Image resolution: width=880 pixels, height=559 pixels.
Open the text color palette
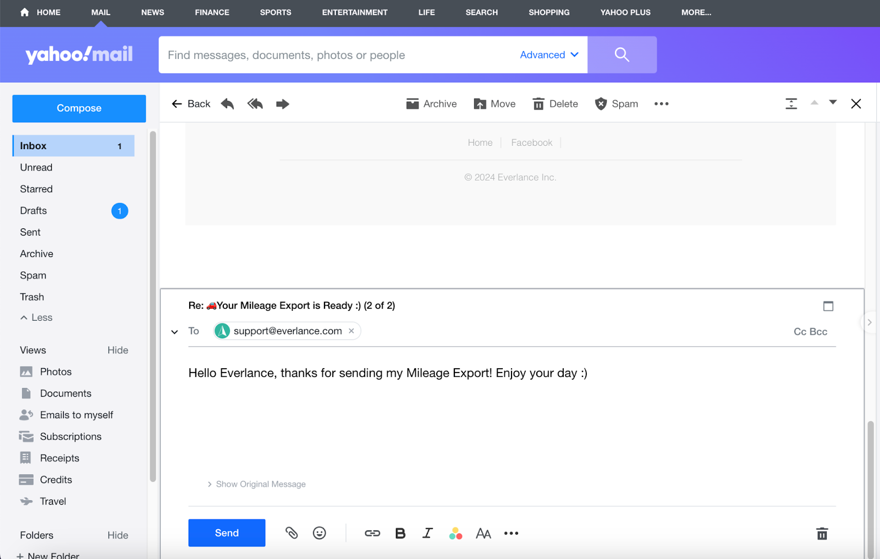455,533
